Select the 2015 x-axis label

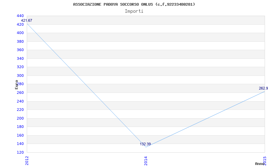265,161
